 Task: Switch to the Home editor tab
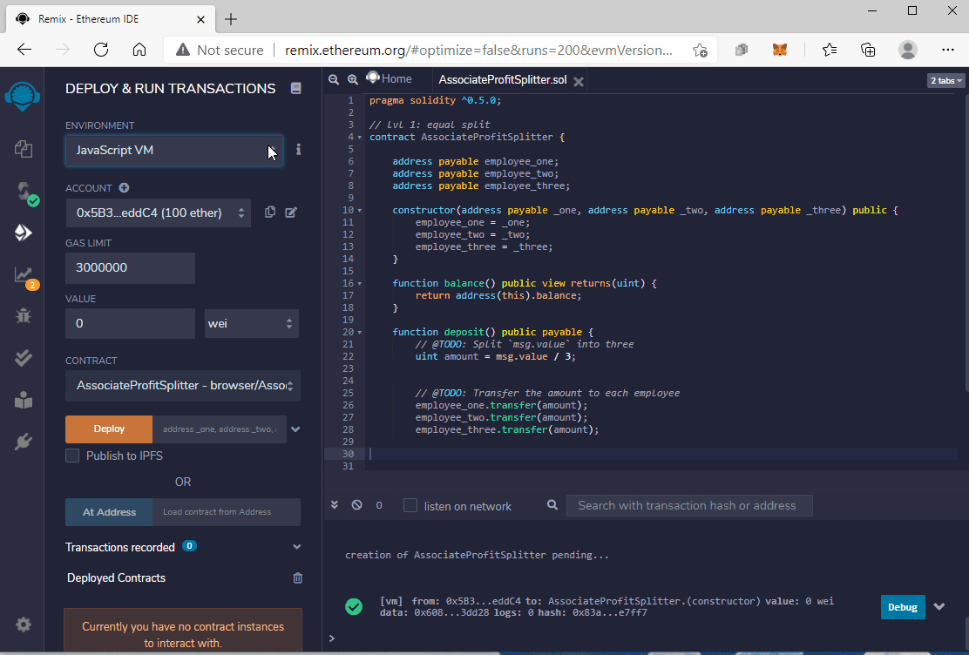[390, 78]
